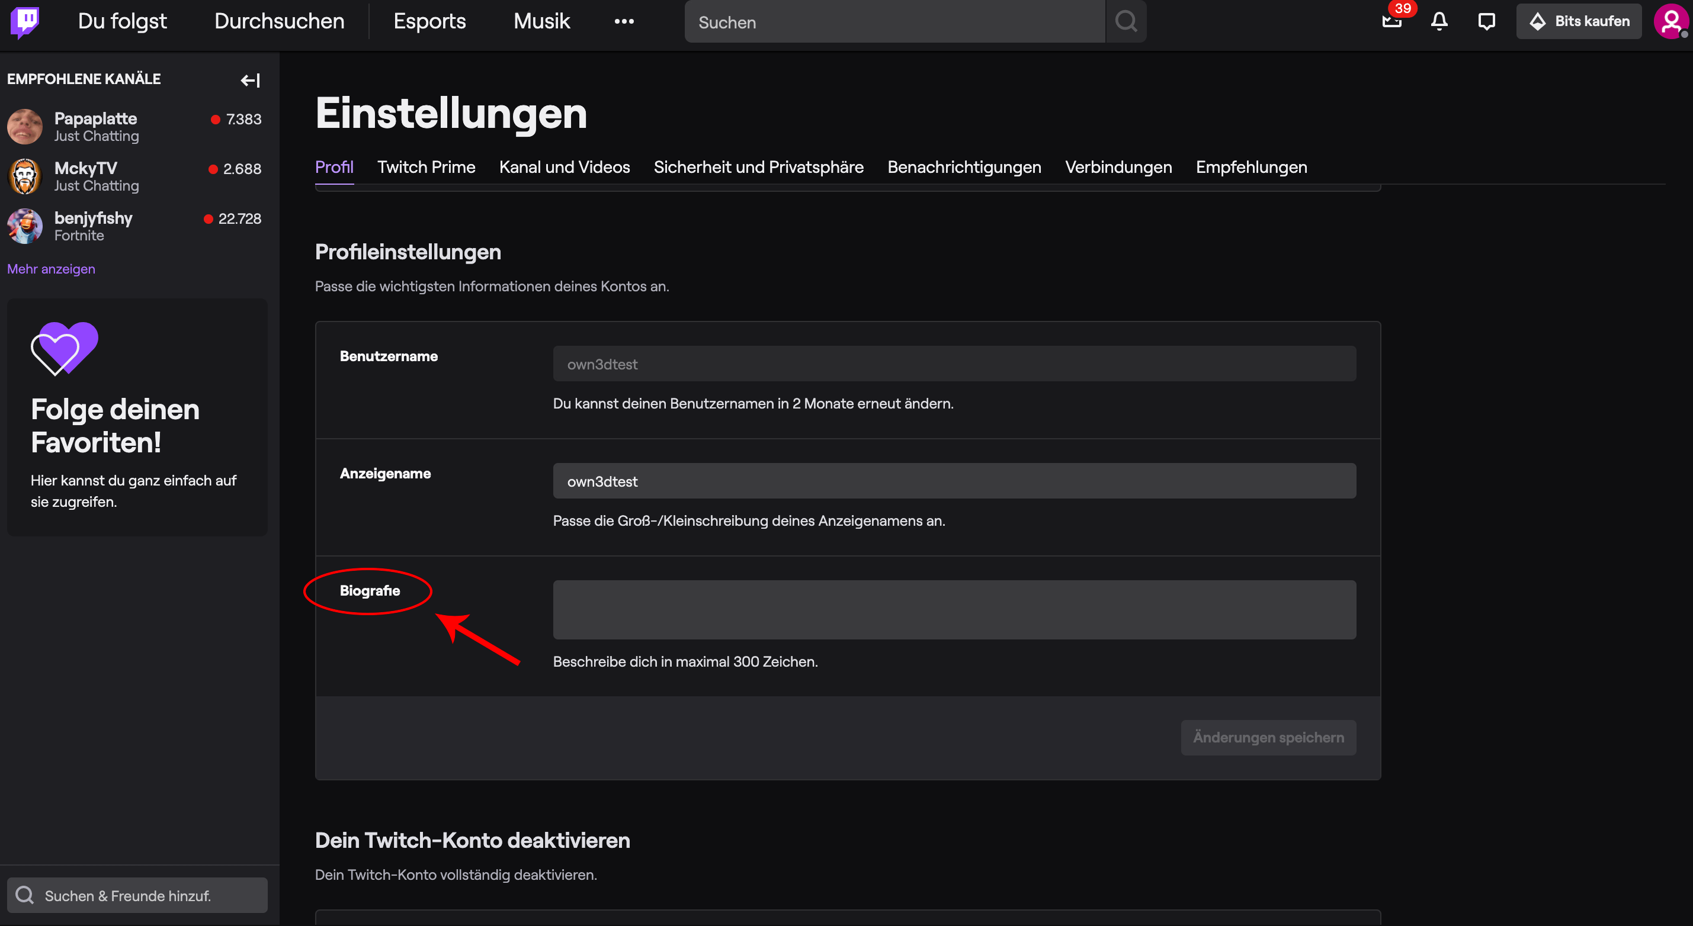Open the user profile avatar menu
Viewport: 1693px width, 926px height.
1670,21
